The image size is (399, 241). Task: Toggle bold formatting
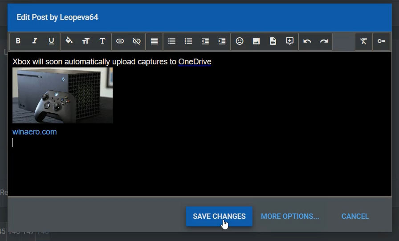[x=18, y=41]
